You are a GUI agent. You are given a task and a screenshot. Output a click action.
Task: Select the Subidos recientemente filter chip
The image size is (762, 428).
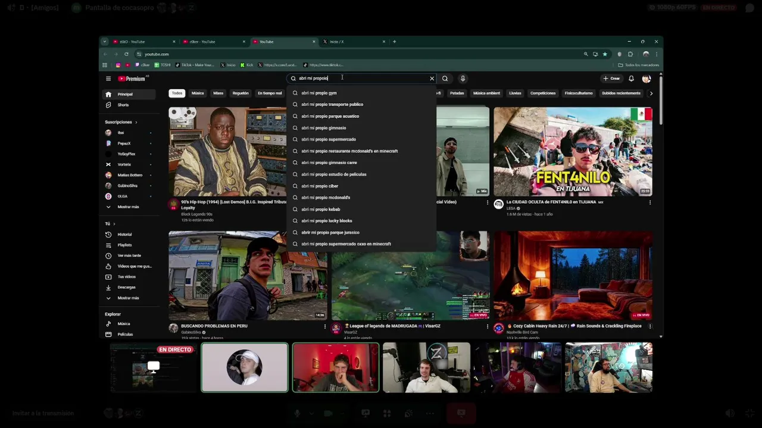click(x=621, y=93)
